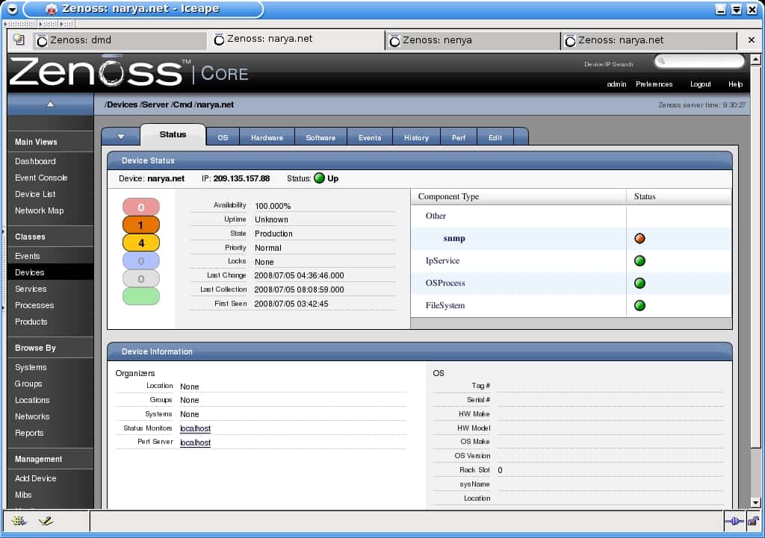Browse by Locations
This screenshot has height=538, width=765.
click(x=32, y=400)
